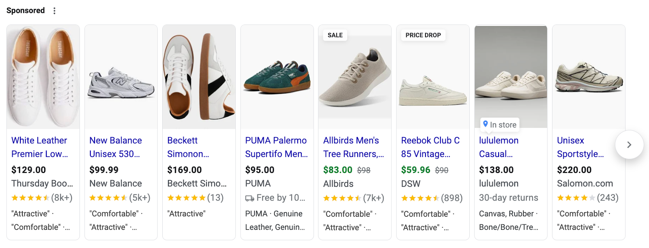Open the New Balance Unisex 530 product link
649x248 pixels.
coord(115,147)
